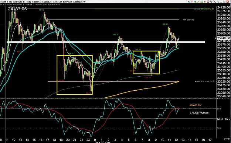Click the 89234 TD volume label
The width and height of the screenshot is (231, 143).
pos(196,105)
